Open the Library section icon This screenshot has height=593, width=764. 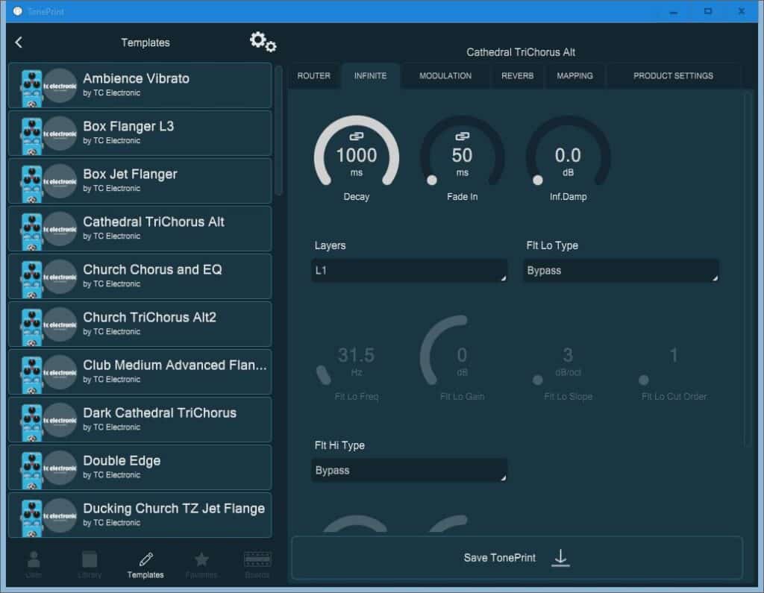tap(90, 565)
